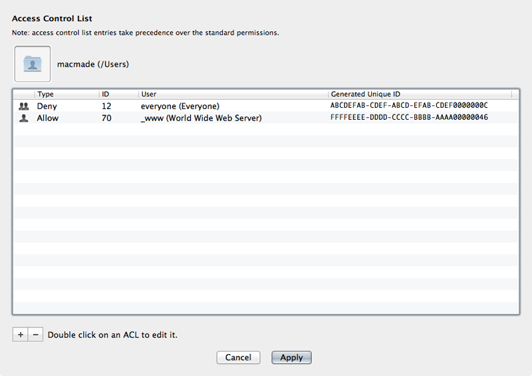Add a new ACL entry with plus
Screen dimensions: 532x376
(x=21, y=335)
